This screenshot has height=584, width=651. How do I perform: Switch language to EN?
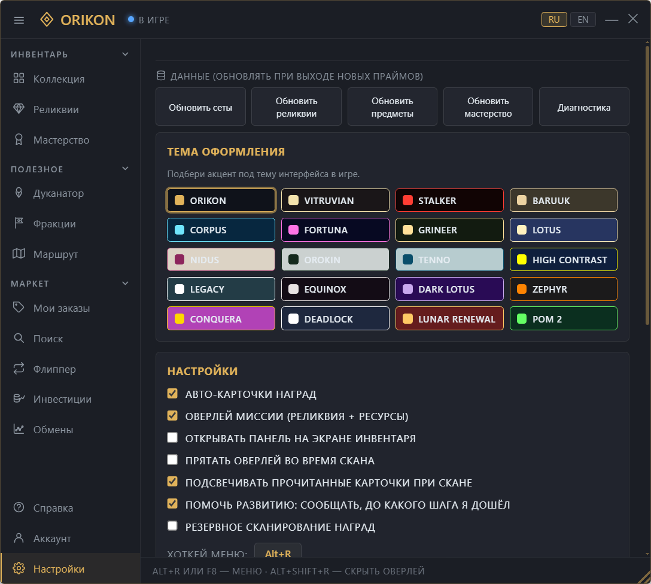coord(583,20)
